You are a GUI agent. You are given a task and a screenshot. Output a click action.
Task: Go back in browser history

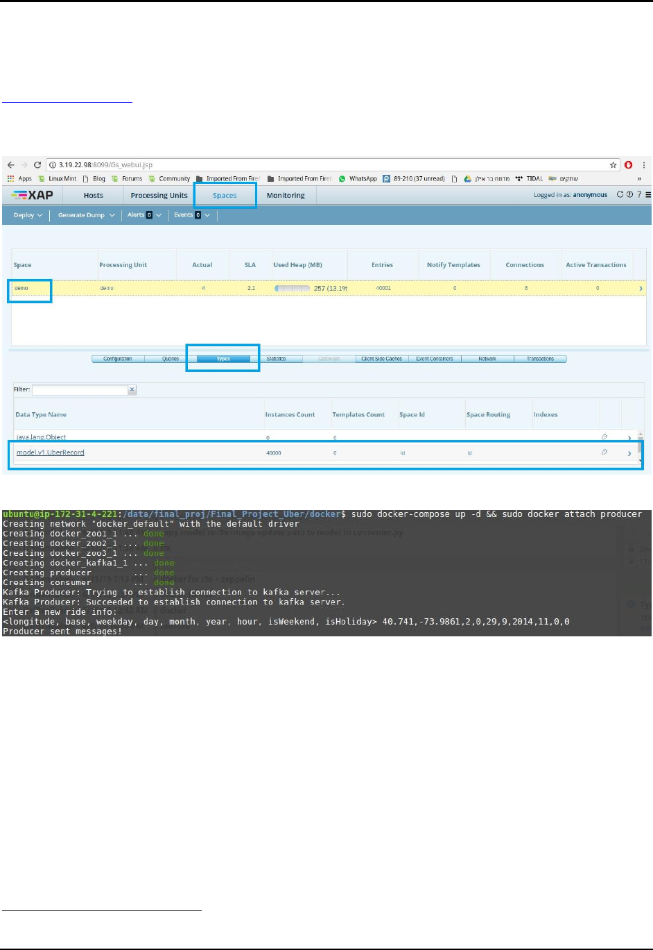coord(10,165)
